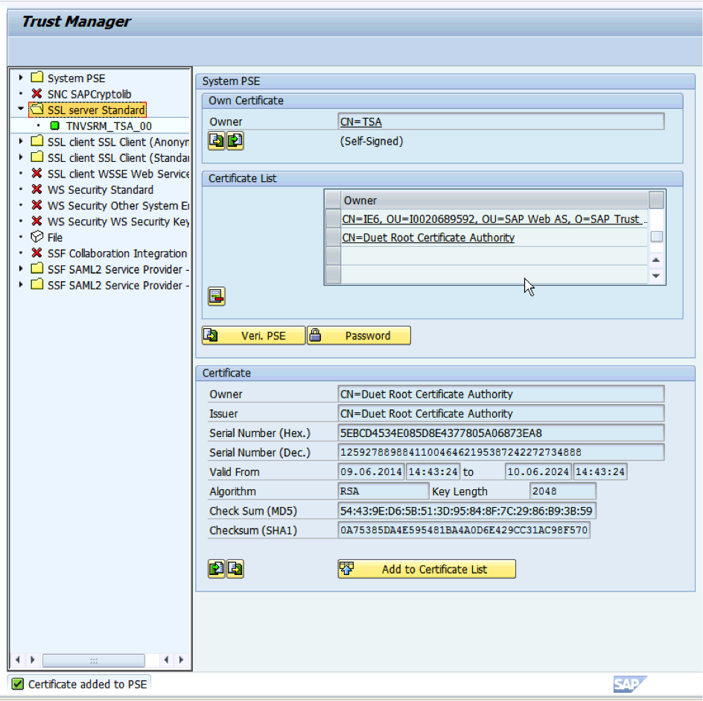
Task: Select the File tree item
Action: tap(54, 237)
